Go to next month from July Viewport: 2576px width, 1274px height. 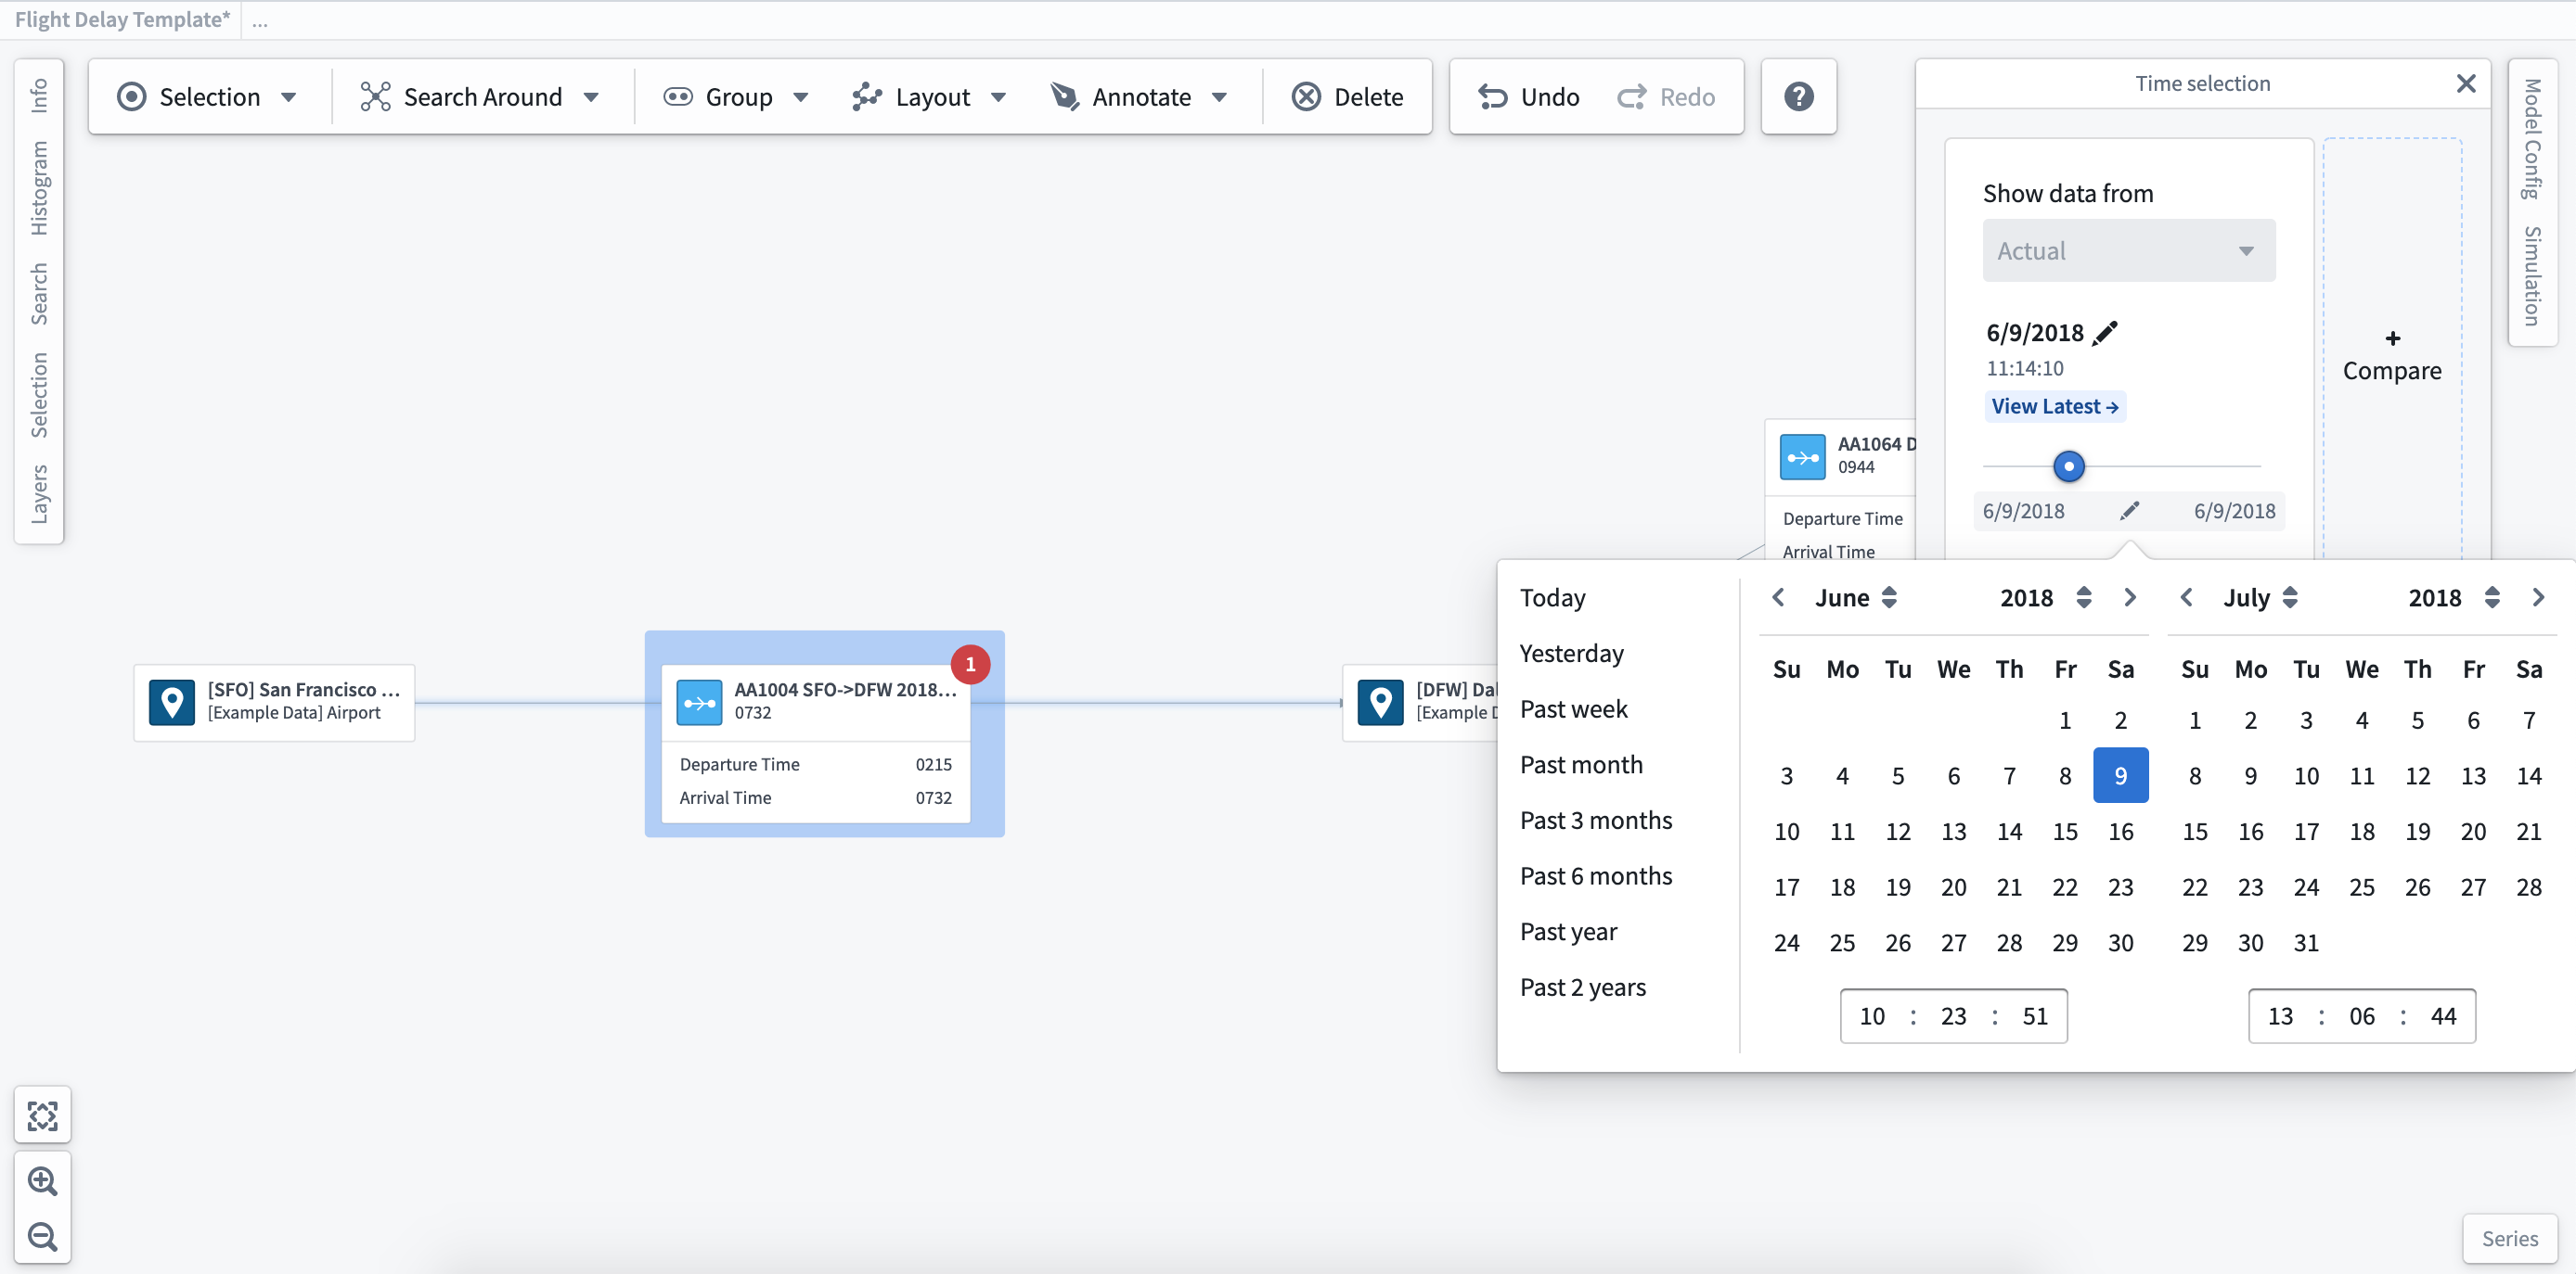2538,597
